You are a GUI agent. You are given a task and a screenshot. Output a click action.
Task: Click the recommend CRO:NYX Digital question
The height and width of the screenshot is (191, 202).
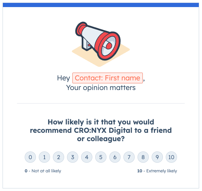tap(101, 131)
